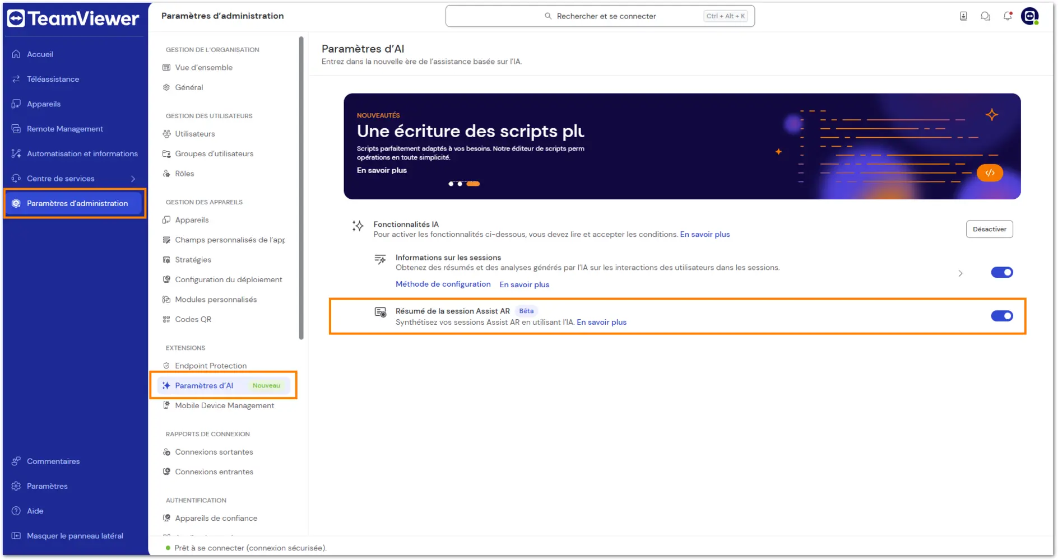Click the Codes QR icon
This screenshot has width=1058, height=560.
[x=166, y=320]
